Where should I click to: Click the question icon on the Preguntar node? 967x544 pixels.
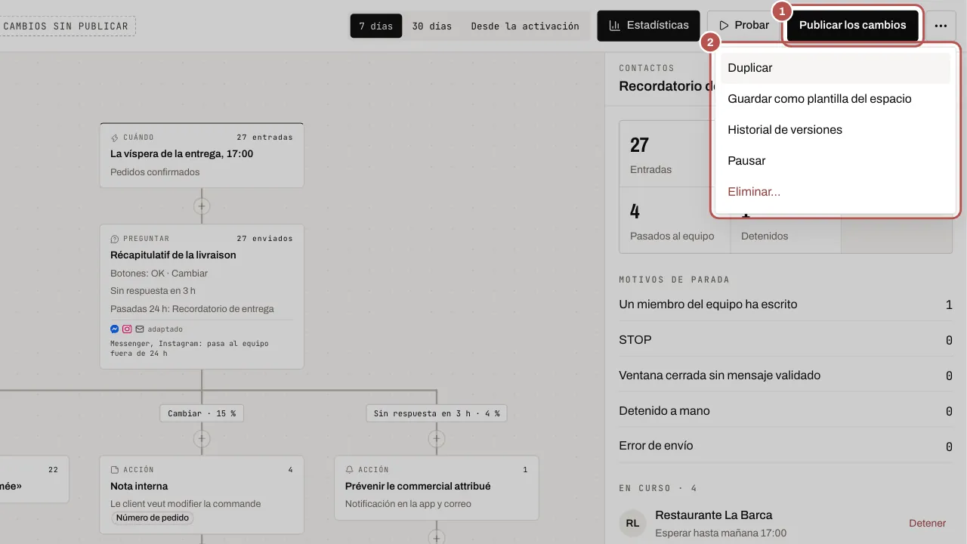coord(115,239)
